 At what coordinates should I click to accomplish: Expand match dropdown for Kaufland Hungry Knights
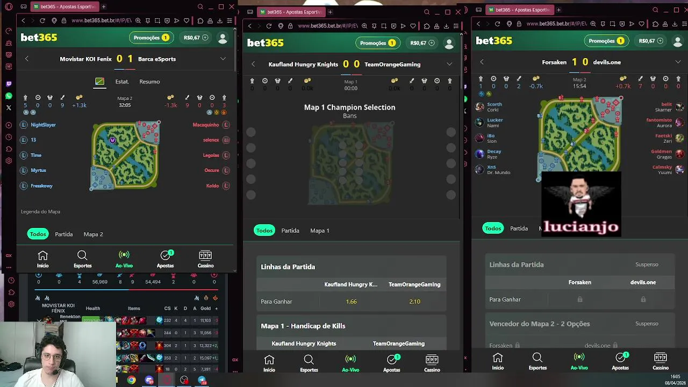449,64
